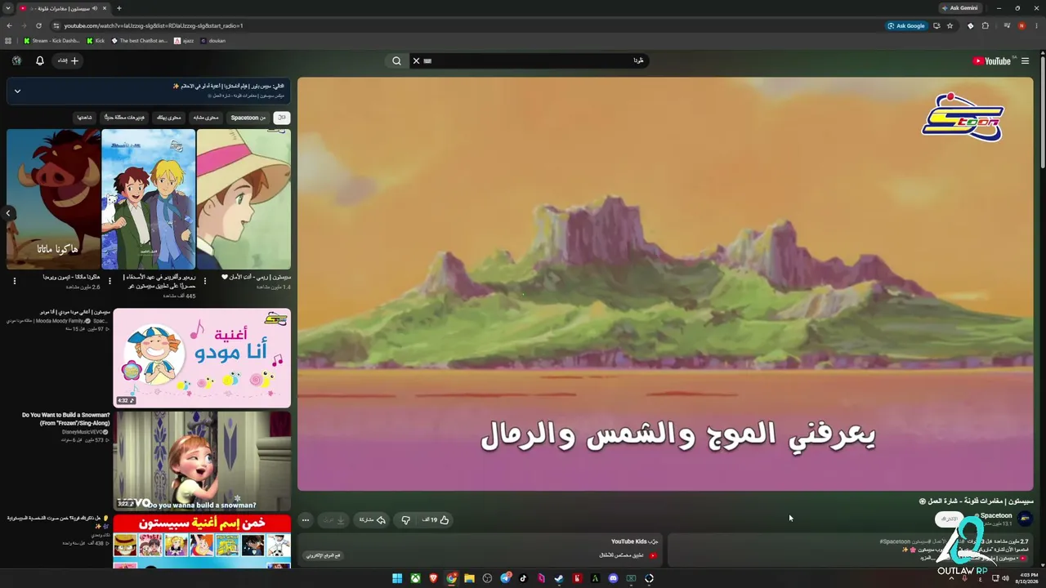
Task: Expand the up-next playlist panel chevron
Action: click(x=17, y=91)
